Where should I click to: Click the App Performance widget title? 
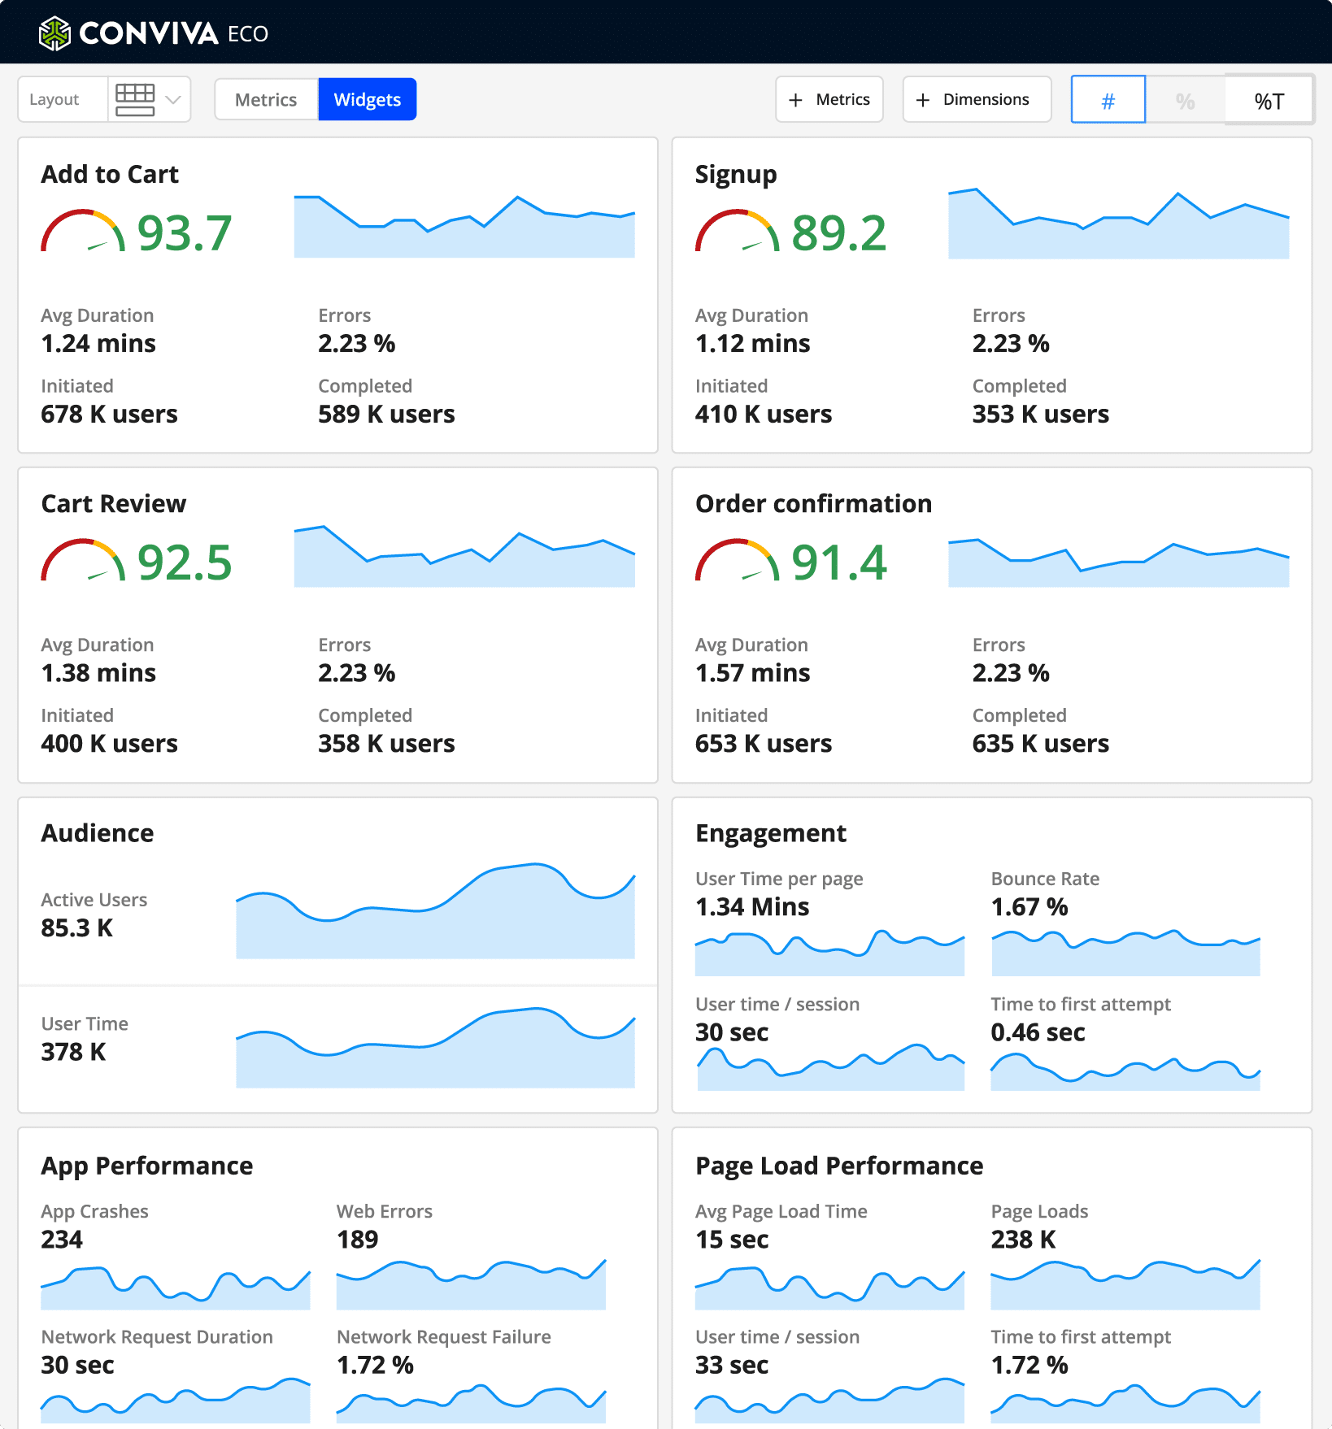[x=147, y=1166]
